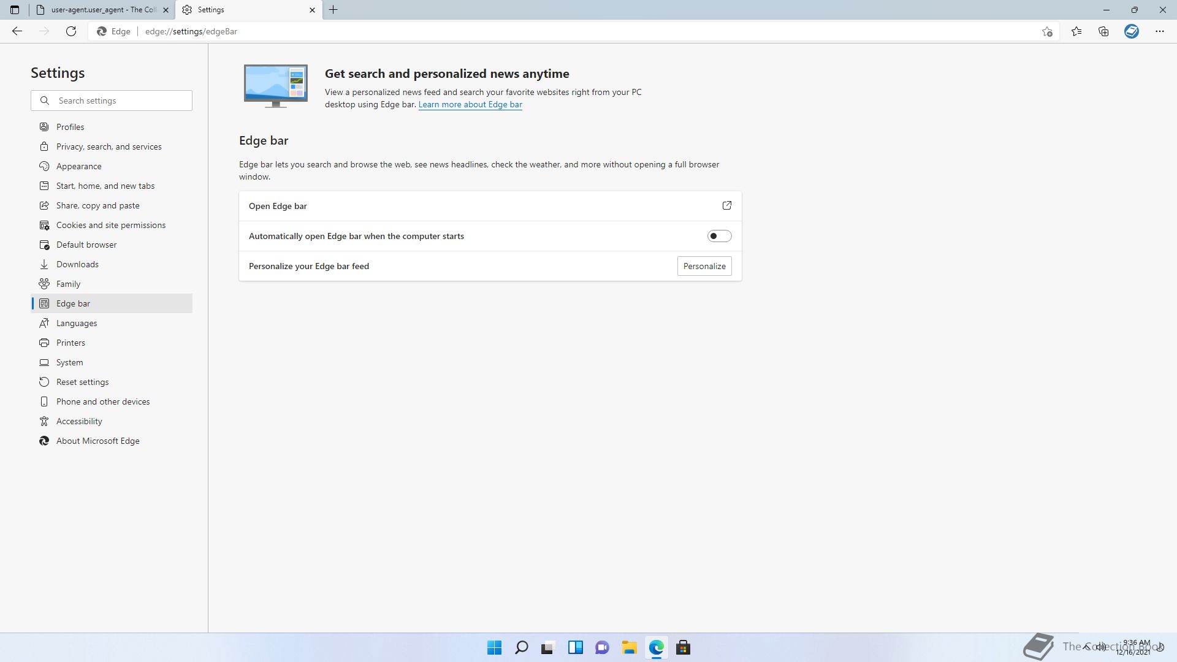Open About Microsoft Edge
The height and width of the screenshot is (662, 1177).
[x=112, y=441]
